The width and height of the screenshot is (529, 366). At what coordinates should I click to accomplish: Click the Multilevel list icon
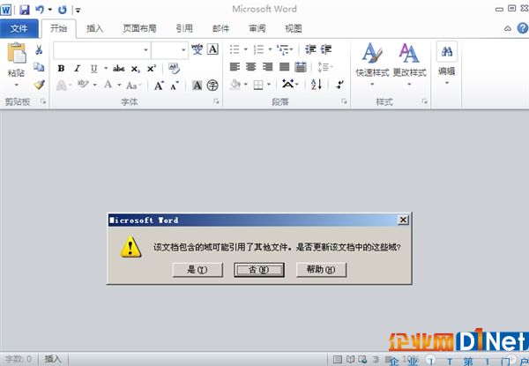tap(283, 49)
